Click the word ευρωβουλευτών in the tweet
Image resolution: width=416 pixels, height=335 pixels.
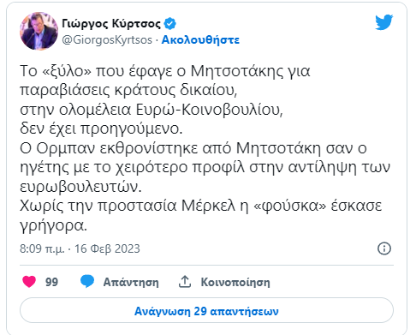(x=80, y=187)
